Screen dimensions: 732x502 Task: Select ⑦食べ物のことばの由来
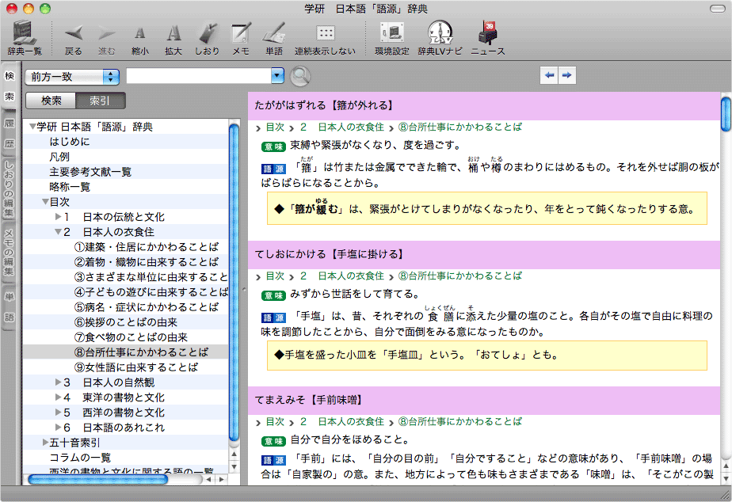131,337
